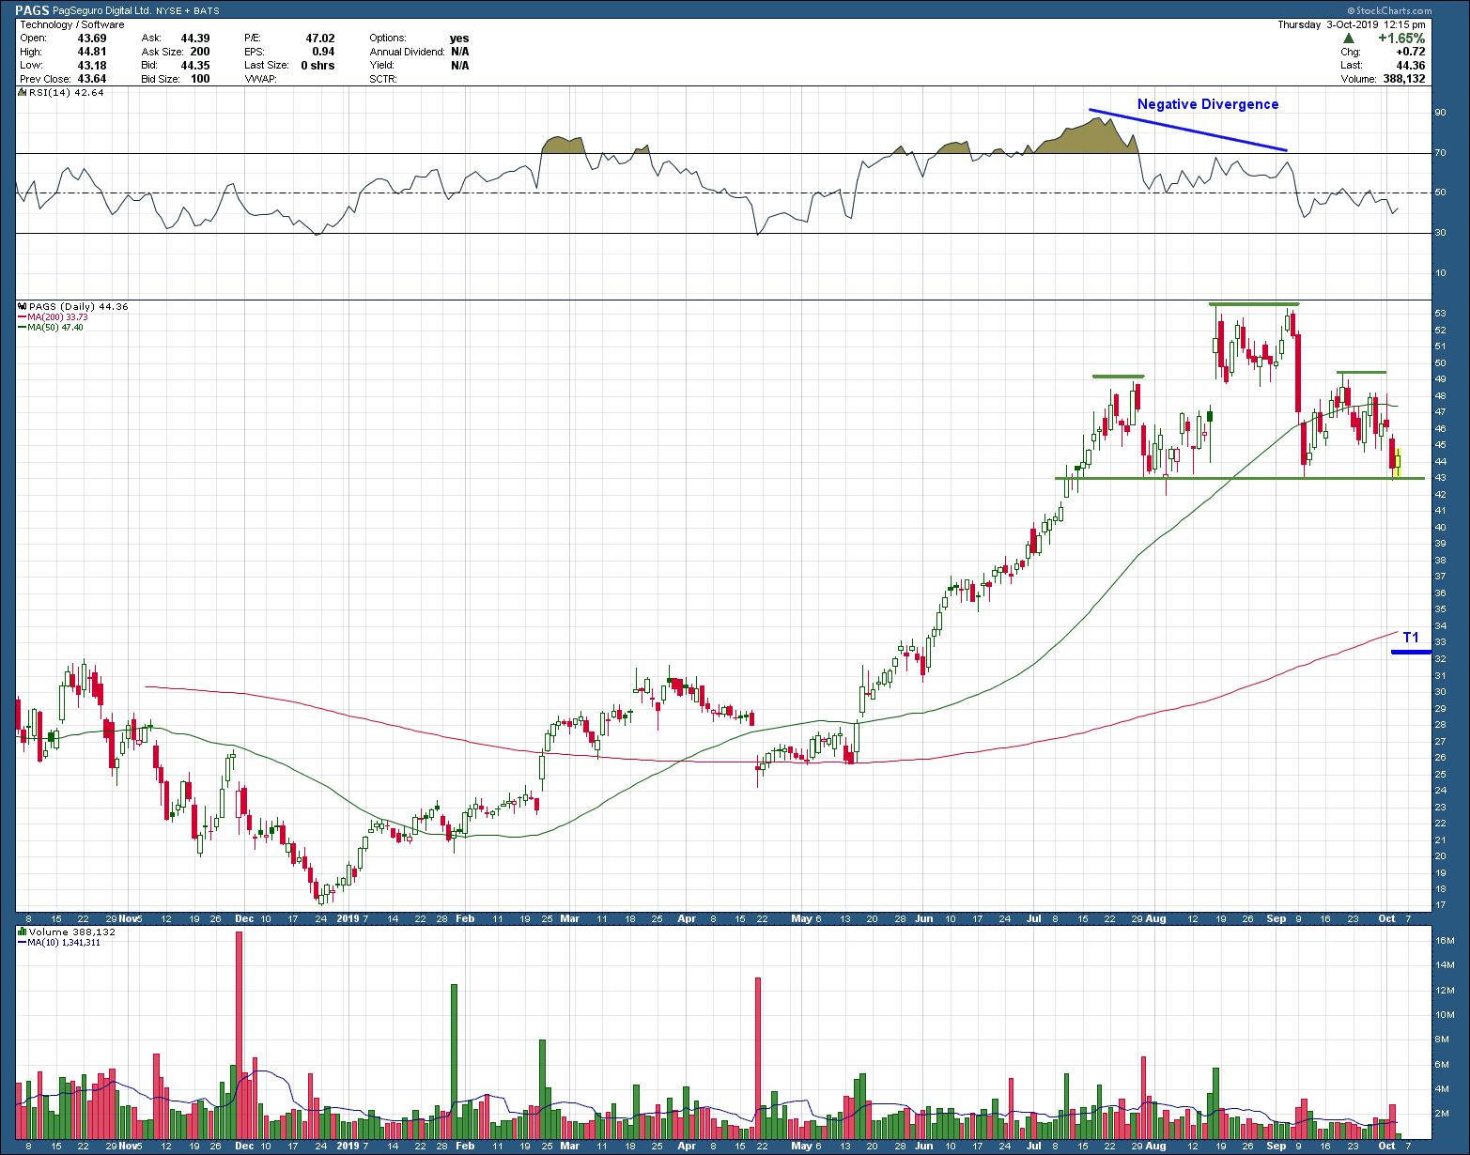This screenshot has width=1470, height=1155.
Task: Click the Volume 388,132 legend in volume panel
Action: (x=71, y=932)
